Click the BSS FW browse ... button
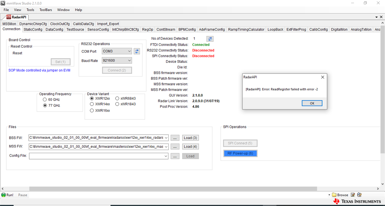This screenshot has width=385, height=206. pos(175,138)
